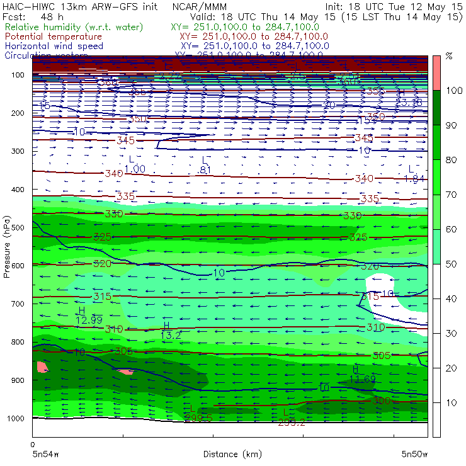Click the green 'Relative humidity (w.r.t. water)' legend
This screenshot has height=466, width=466.
(x=74, y=27)
